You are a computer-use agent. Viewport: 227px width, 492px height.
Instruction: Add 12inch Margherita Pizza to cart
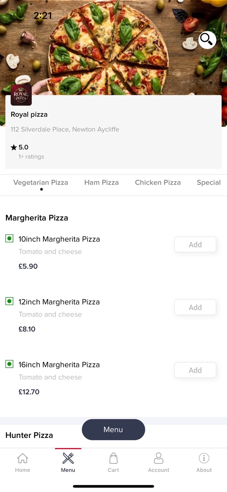195,307
